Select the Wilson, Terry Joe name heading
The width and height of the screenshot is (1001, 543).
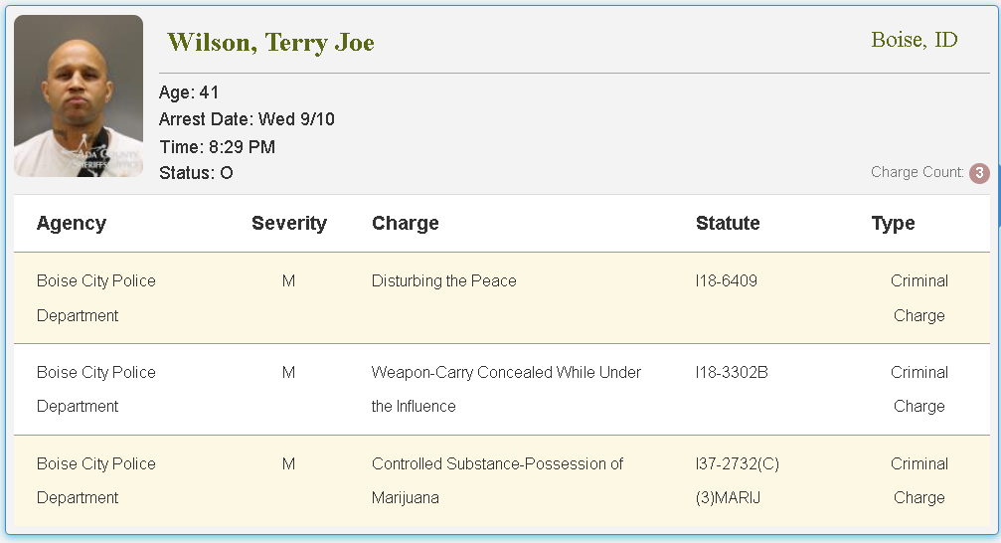click(x=270, y=42)
